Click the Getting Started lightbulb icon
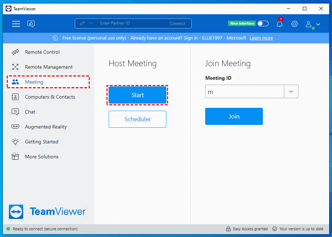 [15, 142]
